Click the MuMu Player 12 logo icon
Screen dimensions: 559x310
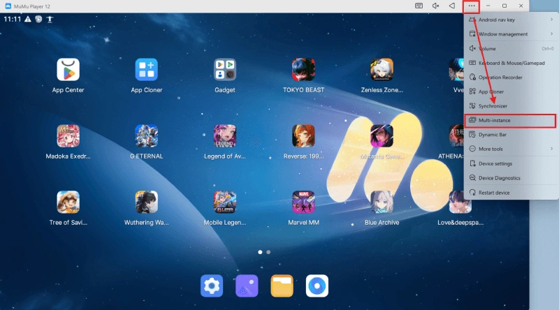[x=8, y=6]
